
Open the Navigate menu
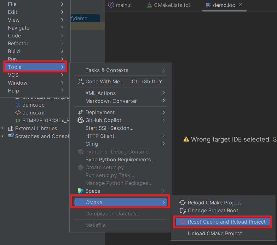click(35, 28)
